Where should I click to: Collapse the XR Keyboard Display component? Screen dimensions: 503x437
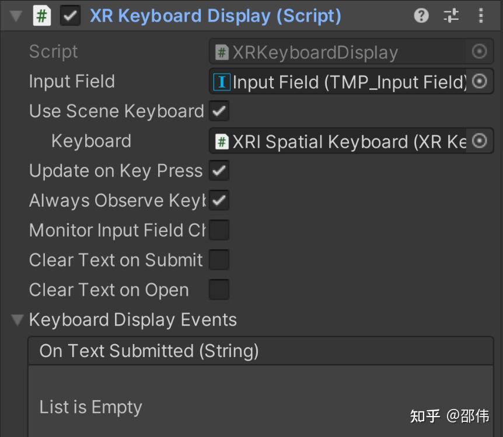point(15,16)
